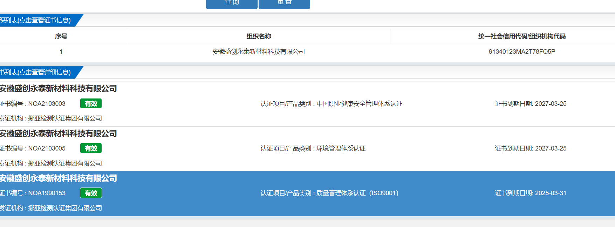Viewport: 615px width, 227px height.
Task: Open company title above certificate NOA2103003
Action: tap(58, 89)
